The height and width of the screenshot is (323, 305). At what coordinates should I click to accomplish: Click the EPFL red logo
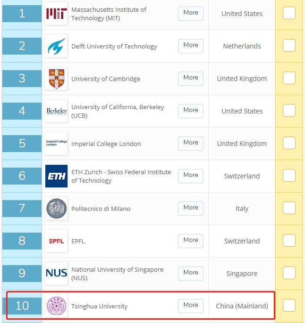[56, 241]
